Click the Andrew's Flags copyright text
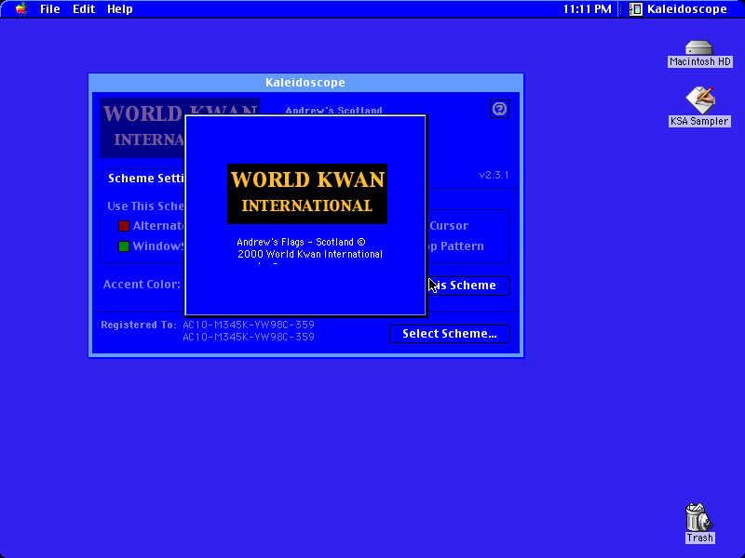 click(309, 248)
